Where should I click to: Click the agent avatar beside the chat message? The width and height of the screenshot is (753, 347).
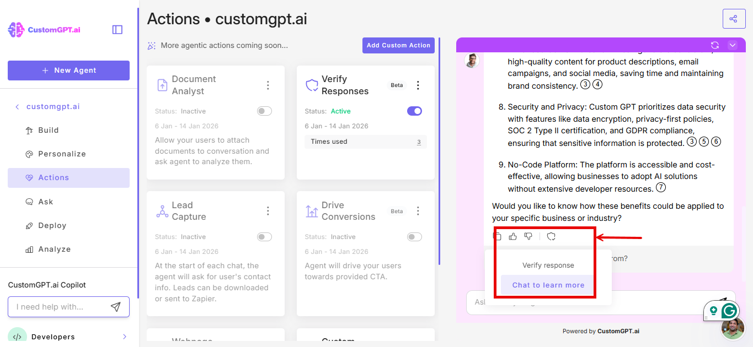pos(472,61)
